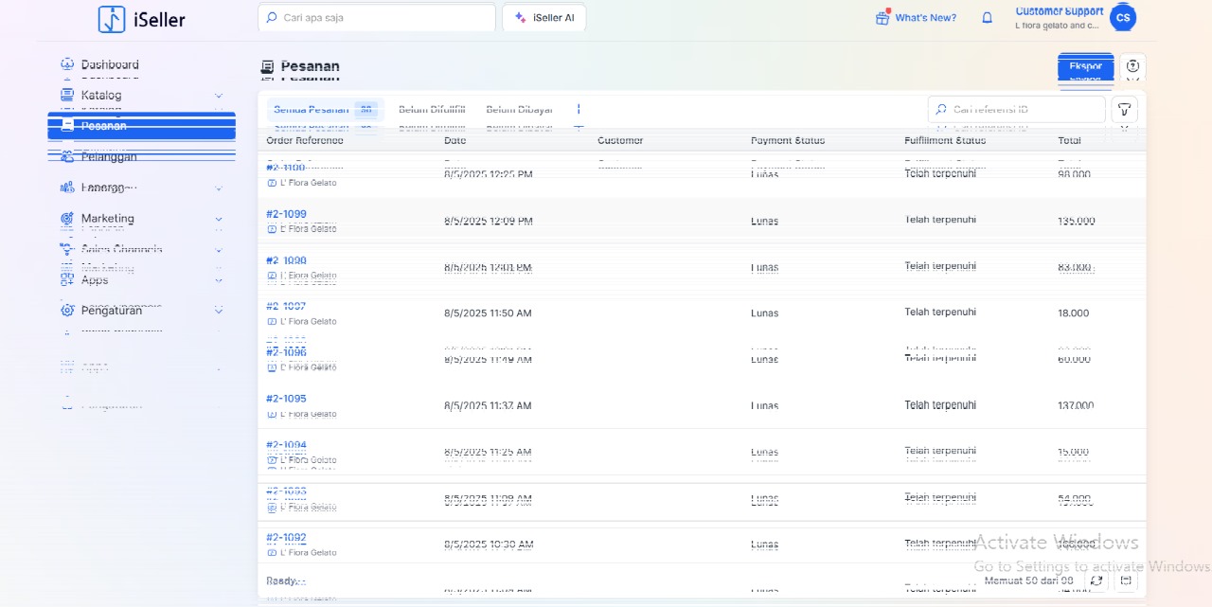Expand the Marketing sidebar section
The height and width of the screenshot is (607, 1212).
[219, 219]
